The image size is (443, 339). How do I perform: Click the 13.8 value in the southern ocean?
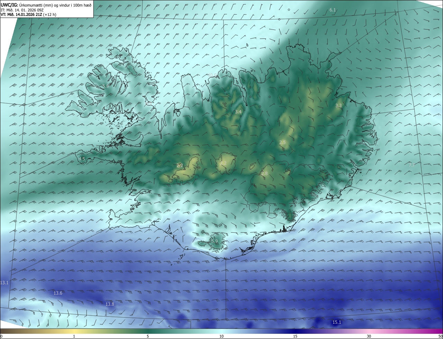click(x=110, y=304)
